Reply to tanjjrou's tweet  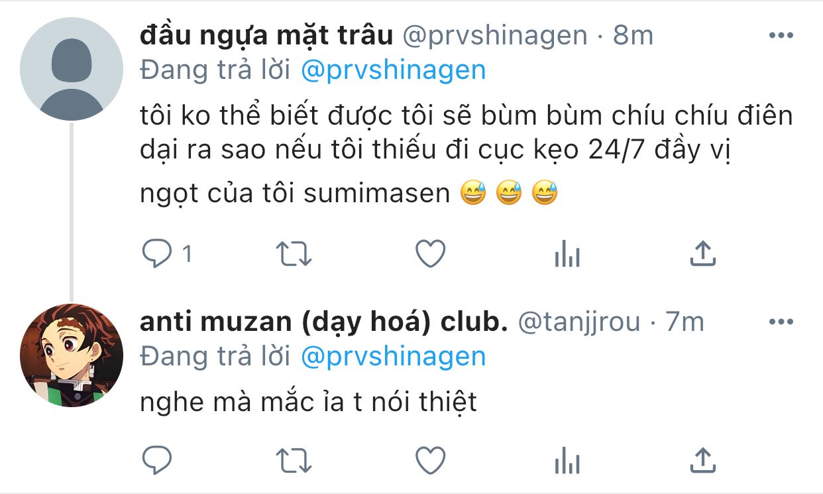point(157,460)
